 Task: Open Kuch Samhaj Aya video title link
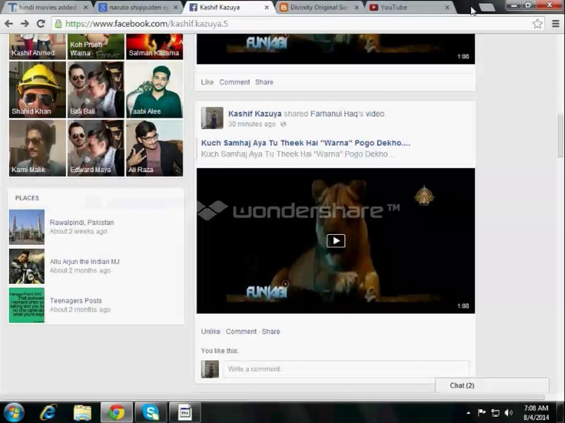306,143
